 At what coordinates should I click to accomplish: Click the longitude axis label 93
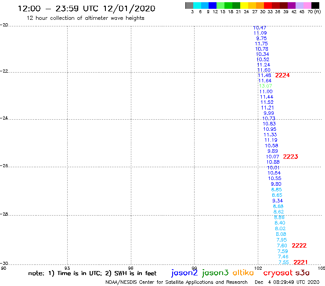(x=67, y=268)
